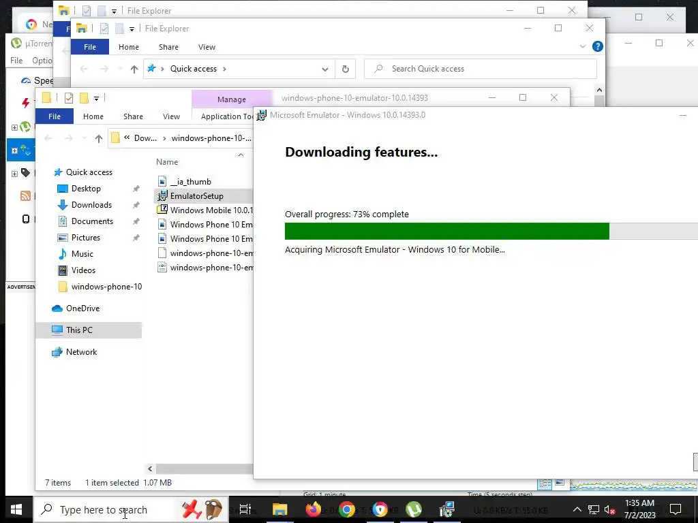Open Desktop in Quick access sidebar
Screen dimensions: 698x523
[x=86, y=189]
